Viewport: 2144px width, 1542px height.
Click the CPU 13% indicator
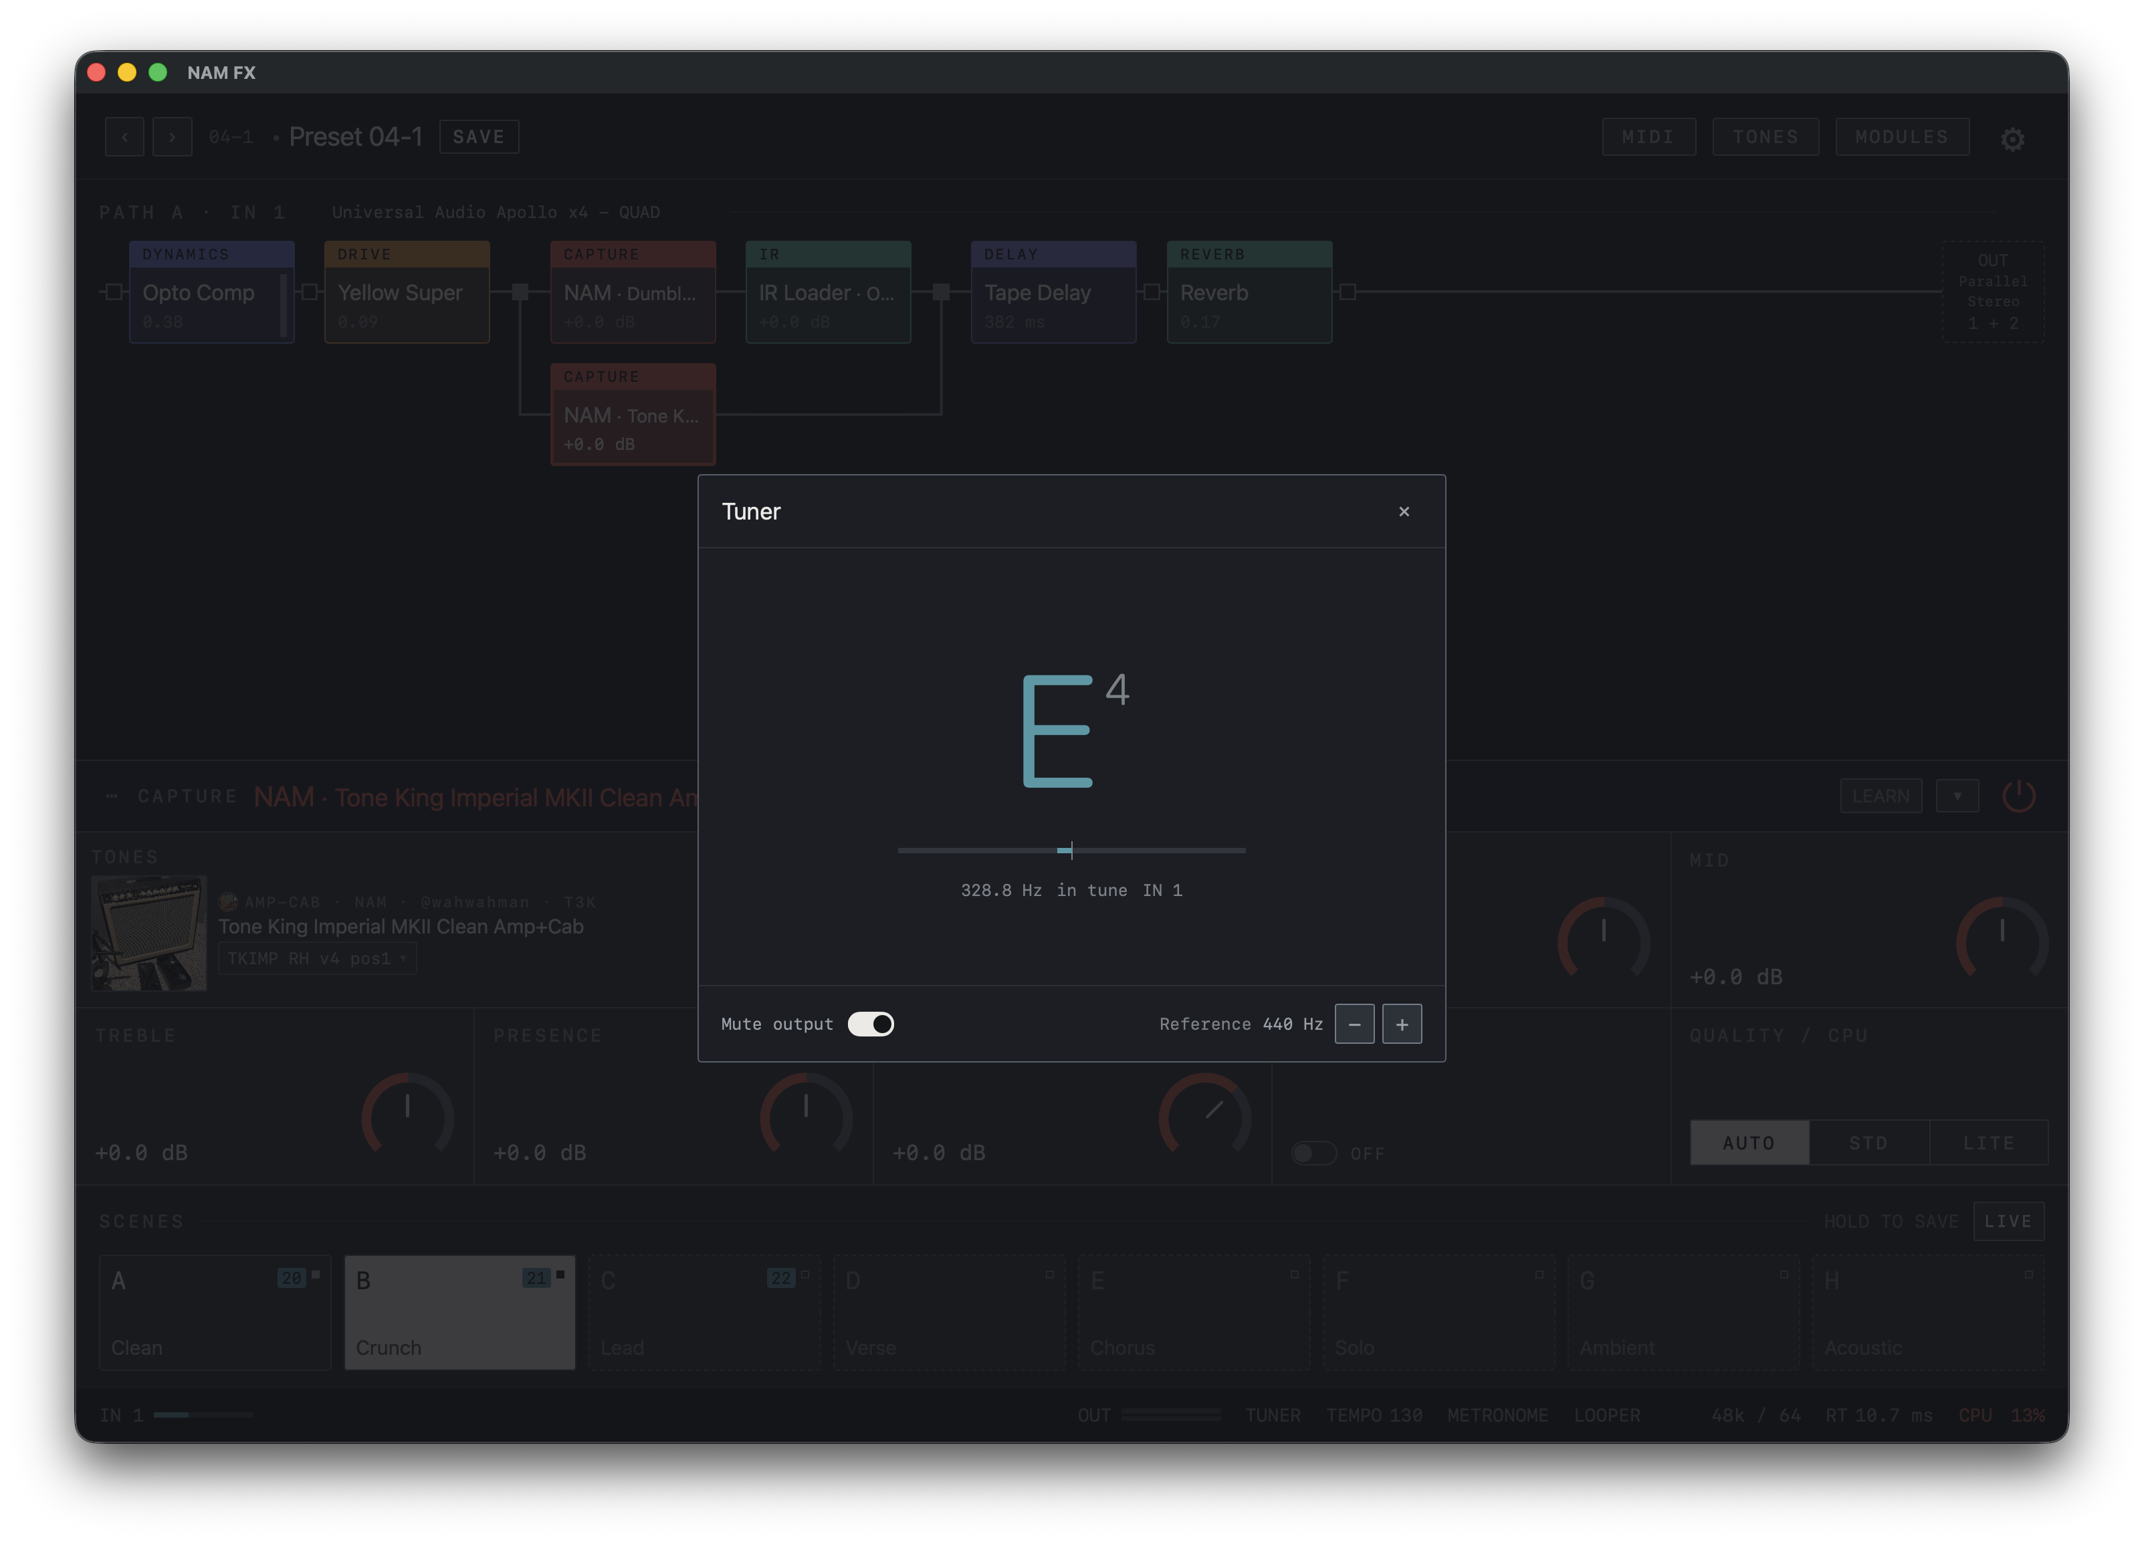(x=2002, y=1416)
